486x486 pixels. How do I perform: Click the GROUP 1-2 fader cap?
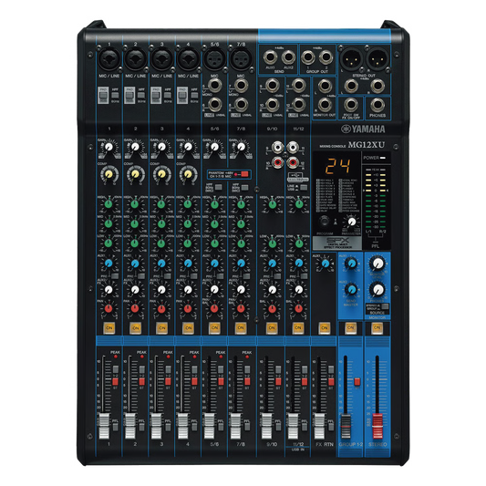(x=346, y=426)
